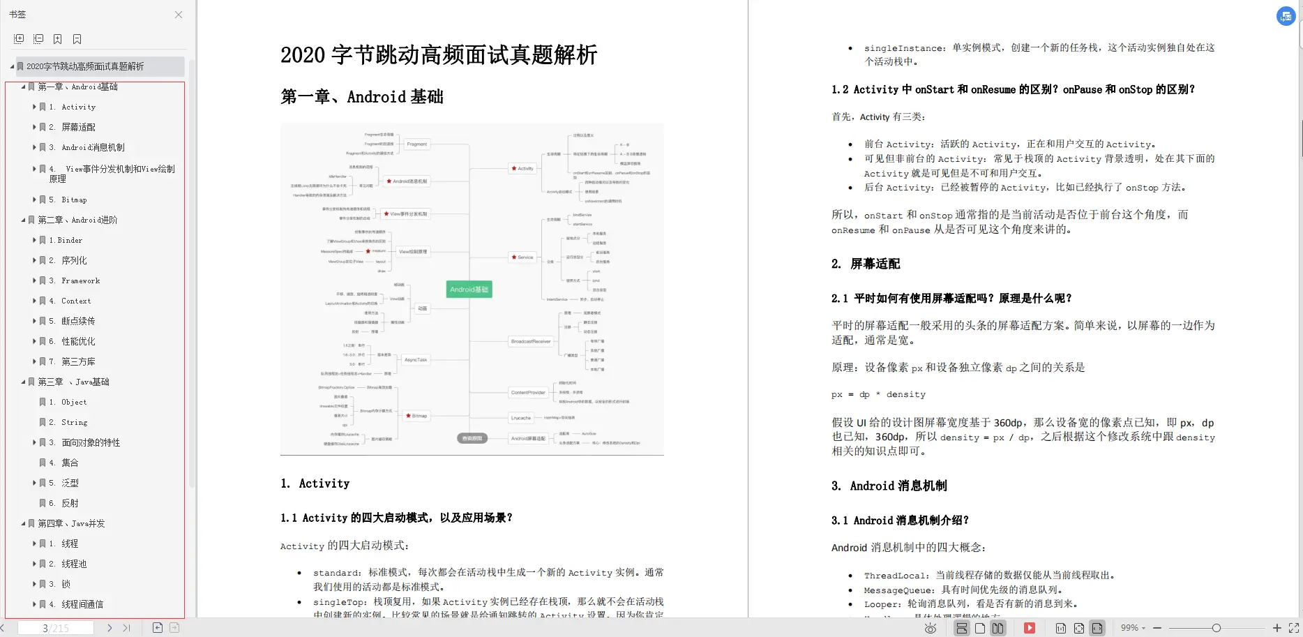1303x637 pixels.
Task: Enter full screen mode
Action: (x=1294, y=628)
